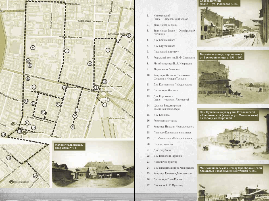Viewport: 269px width, 201px height.
Task: Click legend entry 'Дом Константина Победоносцева'
Action: click(173, 85)
